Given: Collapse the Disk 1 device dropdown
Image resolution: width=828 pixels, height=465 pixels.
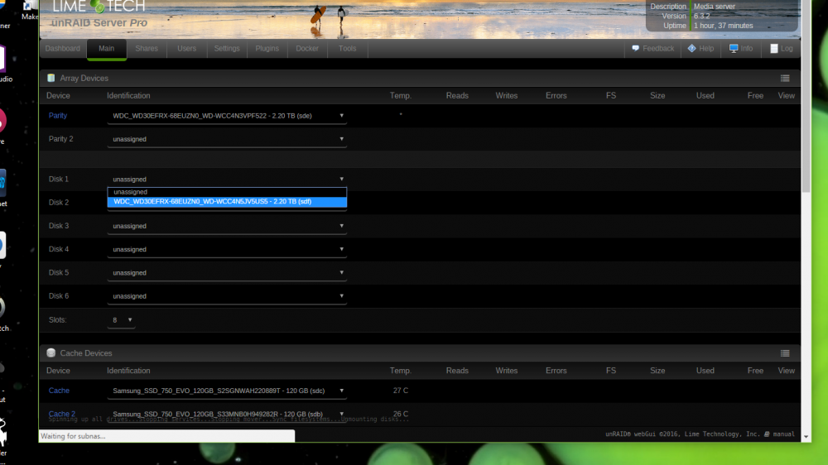Looking at the screenshot, I should pyautogui.click(x=227, y=180).
